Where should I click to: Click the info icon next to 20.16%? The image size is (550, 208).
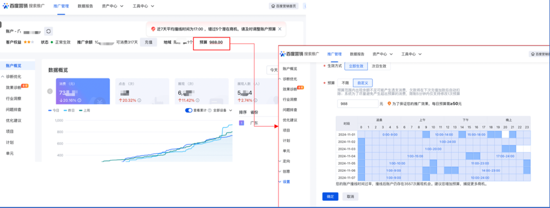tap(79, 100)
